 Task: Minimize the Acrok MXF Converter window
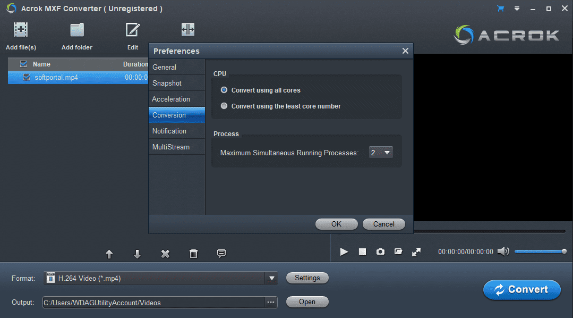[533, 9]
